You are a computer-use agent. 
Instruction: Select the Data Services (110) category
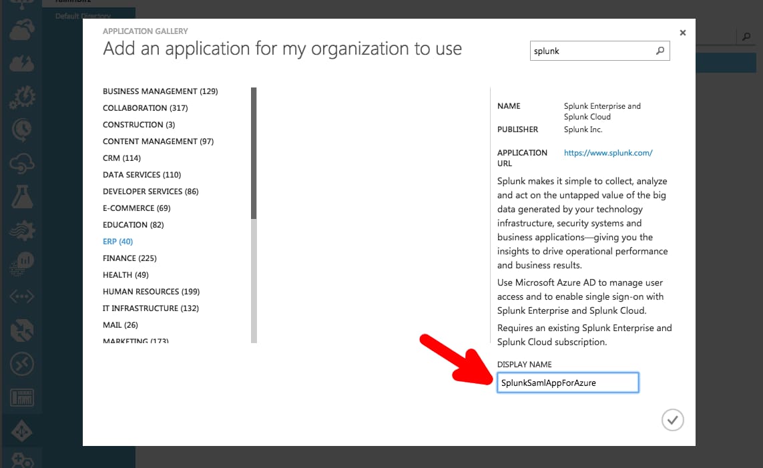click(x=142, y=174)
